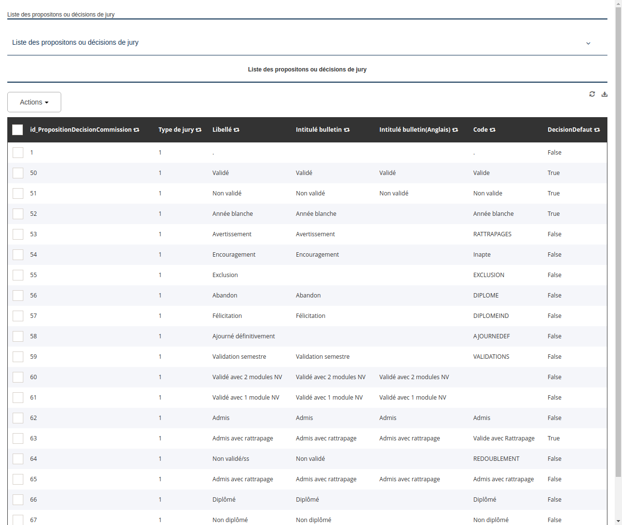Select all rows using the header checkbox
Image resolution: width=622 pixels, height=525 pixels.
pos(17,130)
